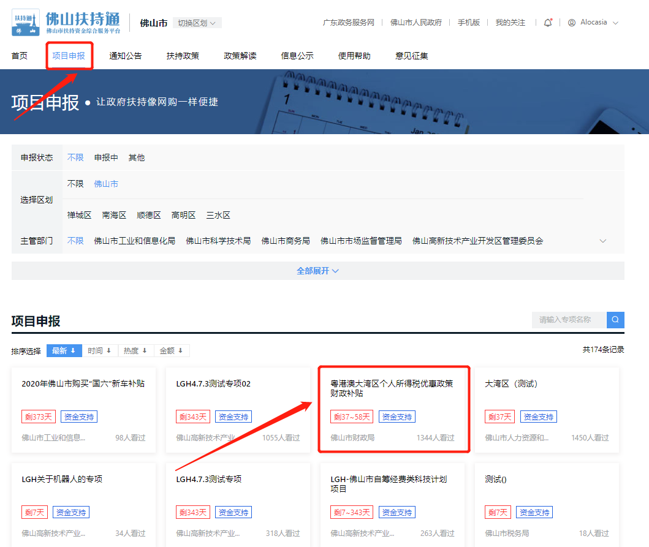The height and width of the screenshot is (547, 649).
Task: Expand the 主管部门 department list chevron
Action: (602, 241)
